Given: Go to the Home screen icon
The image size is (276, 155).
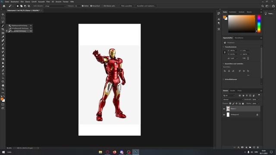Looking at the screenshot, I should (x=4, y=6).
